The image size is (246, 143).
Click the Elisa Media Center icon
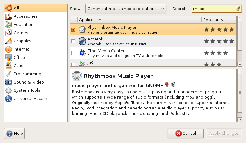click(x=82, y=53)
